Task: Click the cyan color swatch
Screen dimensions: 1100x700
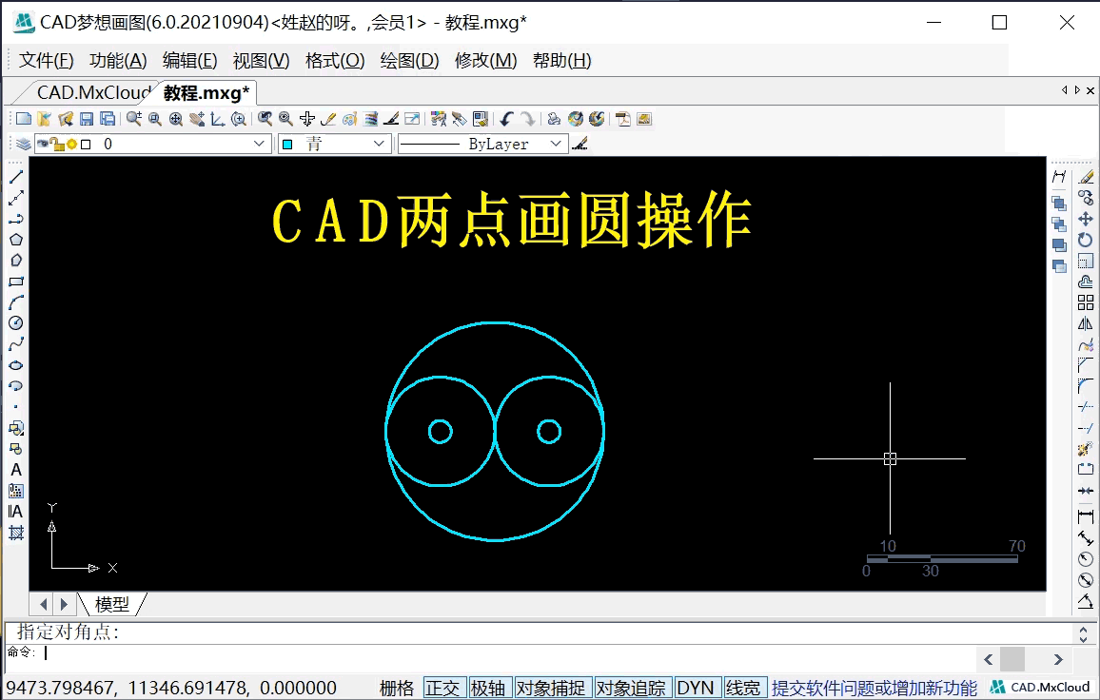Action: tap(287, 145)
